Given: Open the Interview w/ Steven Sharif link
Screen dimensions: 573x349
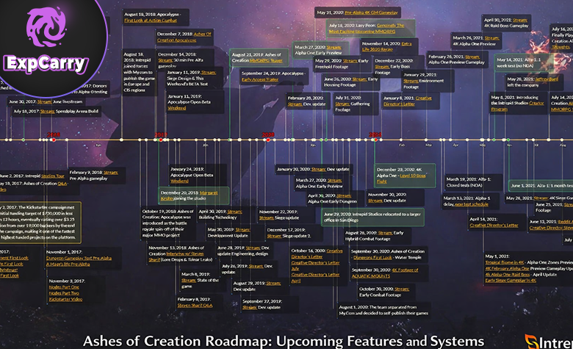Looking at the screenshot, I should [x=176, y=256].
